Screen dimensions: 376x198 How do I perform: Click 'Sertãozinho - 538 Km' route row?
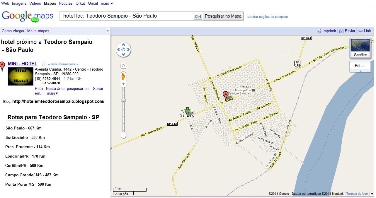click(x=25, y=137)
